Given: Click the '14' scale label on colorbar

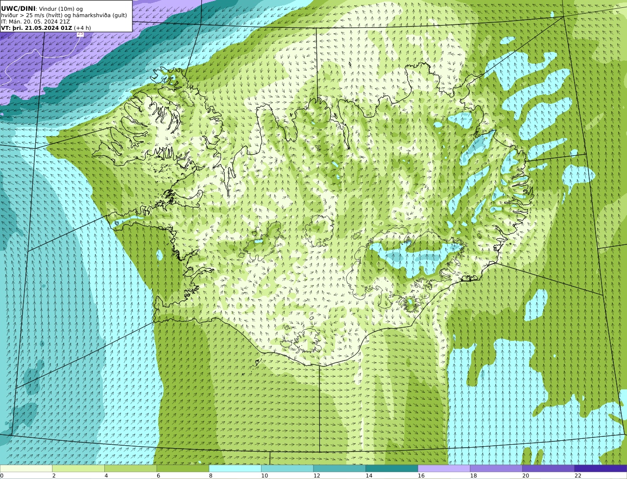Looking at the screenshot, I should tap(369, 476).
